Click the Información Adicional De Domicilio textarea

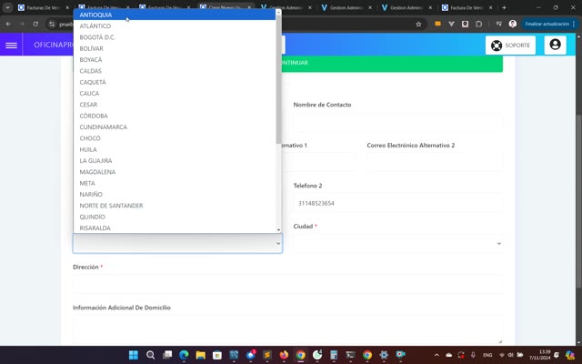click(x=287, y=329)
